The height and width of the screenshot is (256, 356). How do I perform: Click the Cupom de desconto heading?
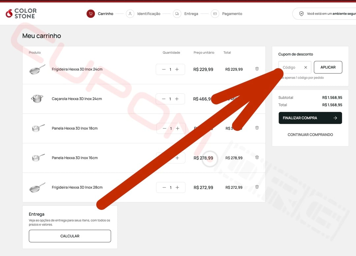[296, 54]
